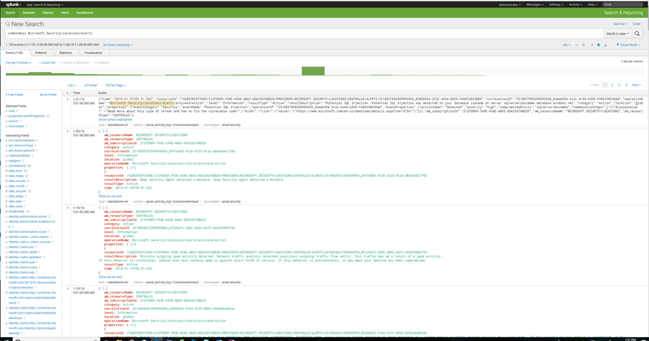Stop the search job

(x=583, y=45)
